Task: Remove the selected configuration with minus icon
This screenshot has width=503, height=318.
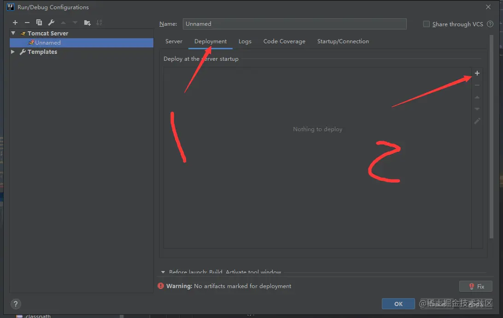Action: (27, 23)
